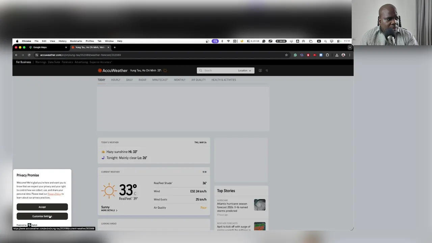The height and width of the screenshot is (243, 432).
Task: Click the green WhatsApp-style extension icon
Action: coord(295,55)
